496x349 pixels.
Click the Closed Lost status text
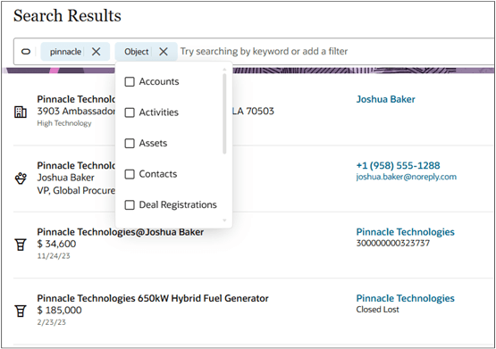[378, 310]
